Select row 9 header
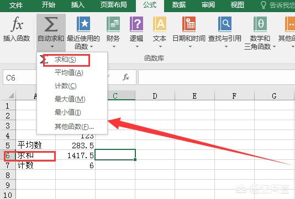Viewport: 295px width, 199px height. [8, 185]
